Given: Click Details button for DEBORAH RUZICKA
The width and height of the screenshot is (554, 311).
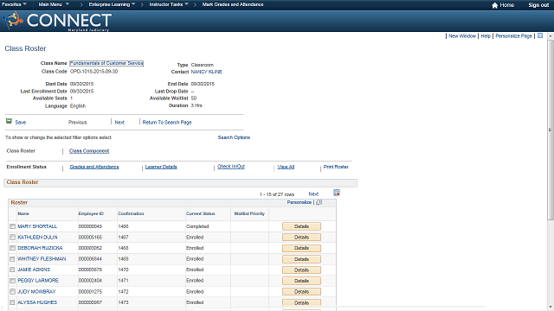Looking at the screenshot, I should coord(301,248).
